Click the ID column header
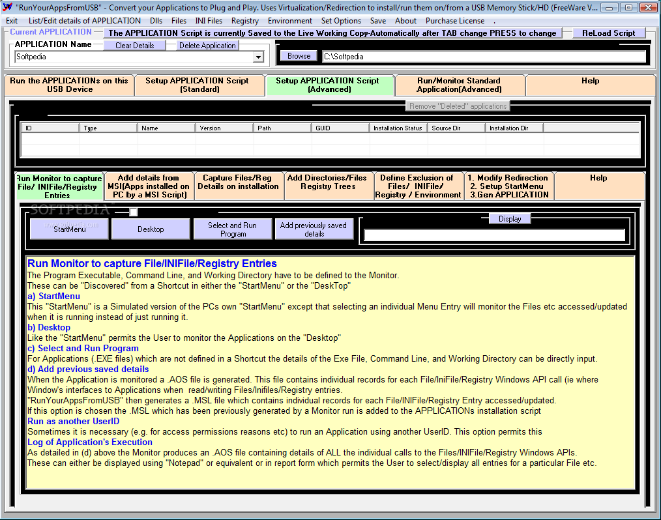 click(50, 128)
